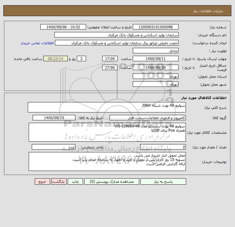Click the واحد شمارش label
235x227 pixels.
(x=92, y=147)
